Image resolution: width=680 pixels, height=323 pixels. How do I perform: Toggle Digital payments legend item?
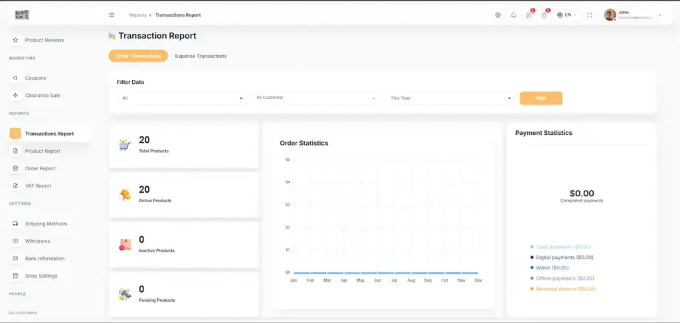(562, 257)
